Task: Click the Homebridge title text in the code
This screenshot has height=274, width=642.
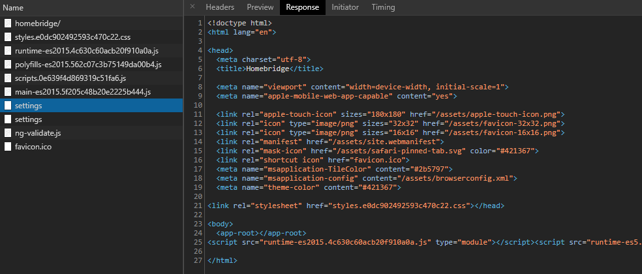Action: (267, 68)
